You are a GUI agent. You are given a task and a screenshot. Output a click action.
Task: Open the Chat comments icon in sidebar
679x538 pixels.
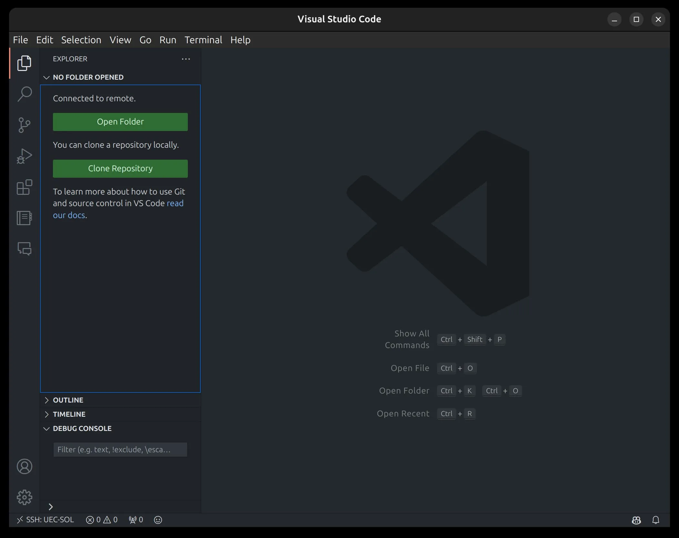coord(25,249)
